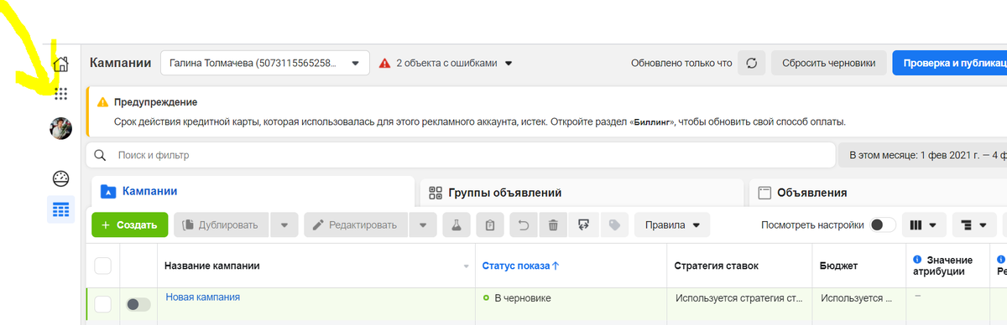Click the undo arrow icon
The height and width of the screenshot is (325, 1007).
523,225
